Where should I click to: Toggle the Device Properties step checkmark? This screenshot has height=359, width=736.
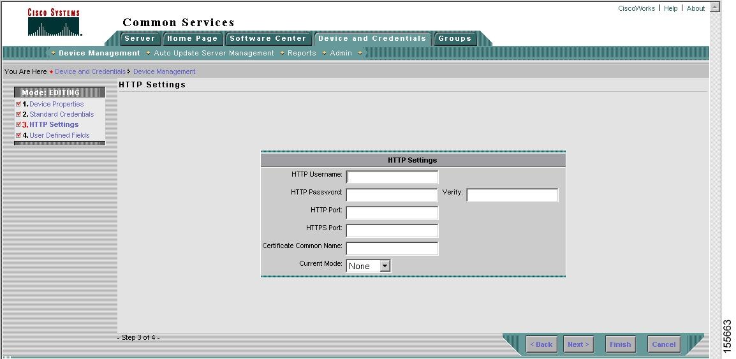point(18,104)
